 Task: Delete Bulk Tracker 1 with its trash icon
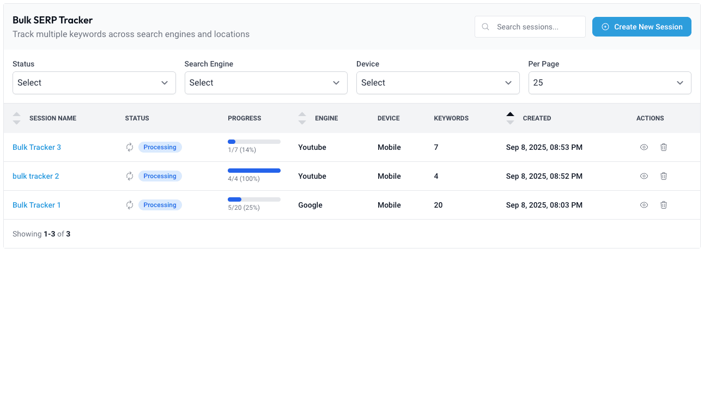(664, 205)
